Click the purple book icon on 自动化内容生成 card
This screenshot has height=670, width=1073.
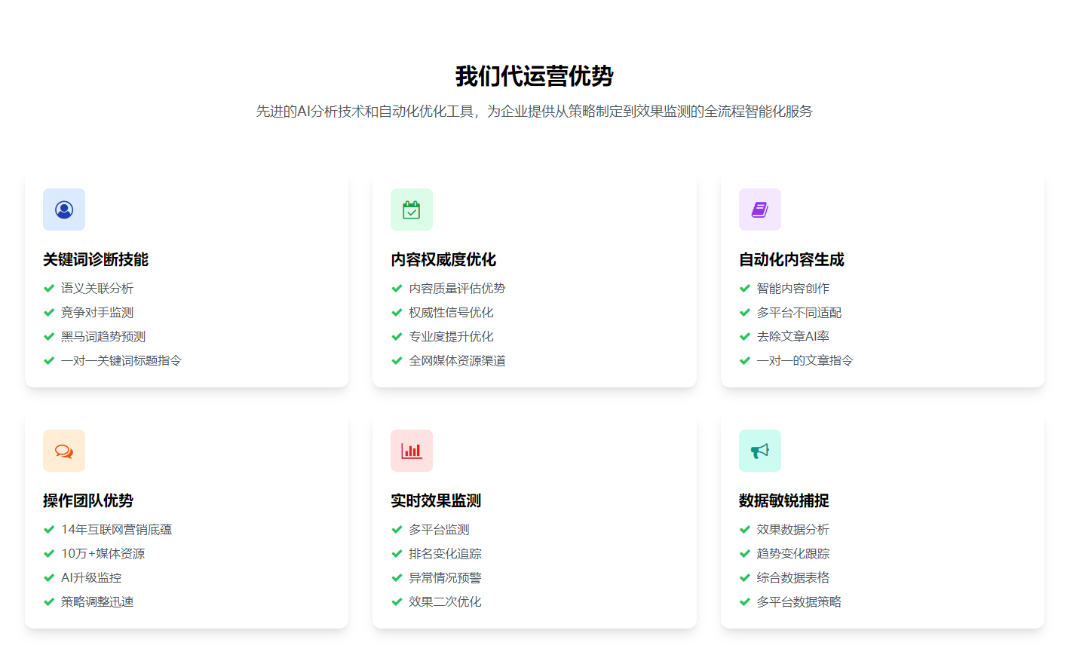[x=760, y=210]
